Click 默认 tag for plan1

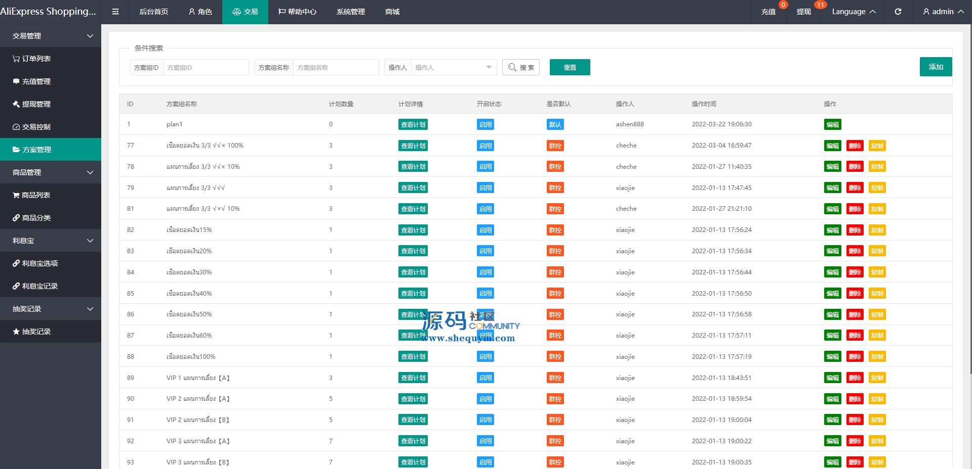pos(555,124)
